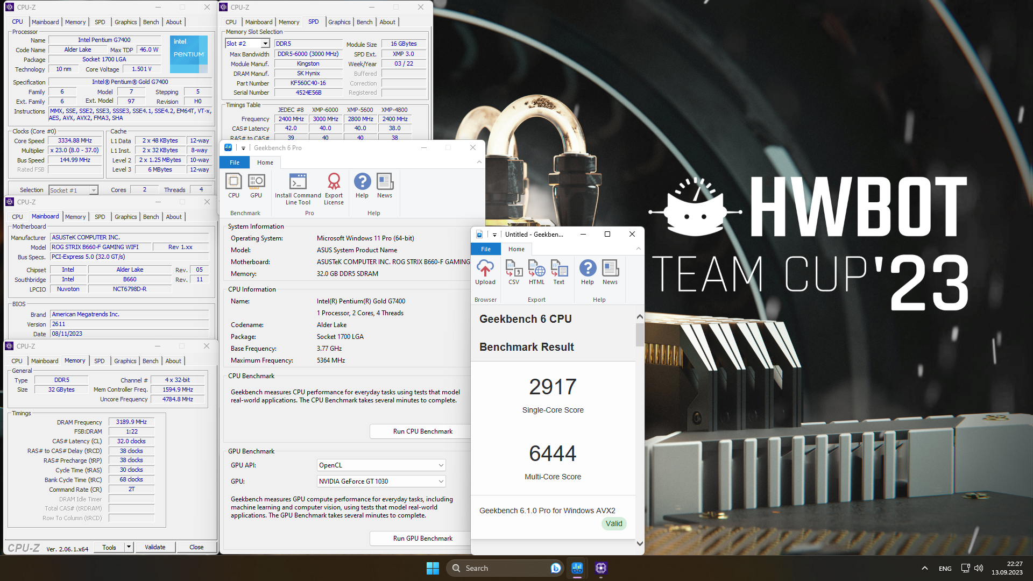Click Run GPU Benchmark button
This screenshot has height=581, width=1033.
(x=422, y=539)
